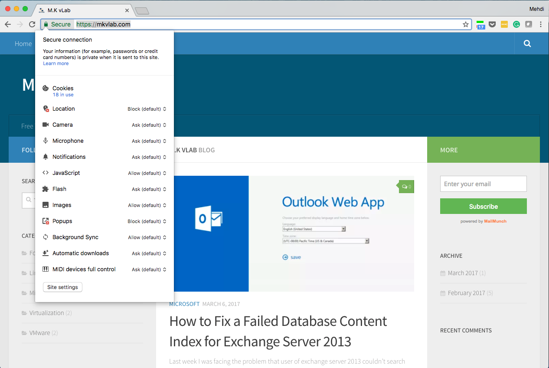Change the Camera permission dropdown
This screenshot has height=368, width=549.
pyautogui.click(x=149, y=125)
